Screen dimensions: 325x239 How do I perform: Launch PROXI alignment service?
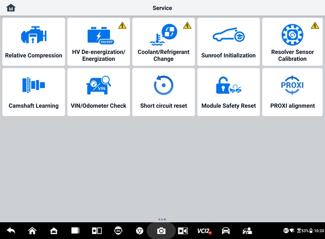tap(292, 92)
